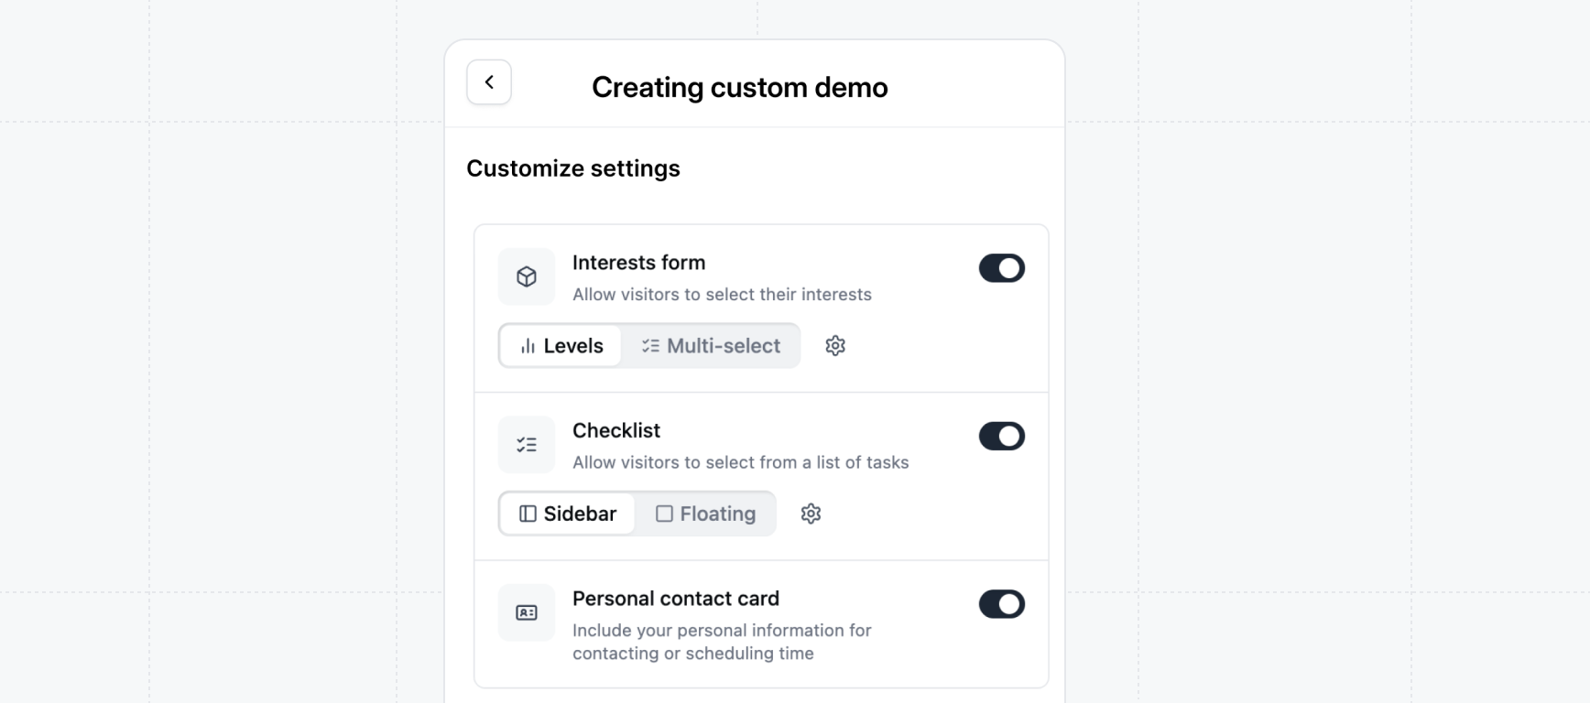Screen dimensions: 1590x703
Task: Click the Checklist list icon
Action: point(527,445)
